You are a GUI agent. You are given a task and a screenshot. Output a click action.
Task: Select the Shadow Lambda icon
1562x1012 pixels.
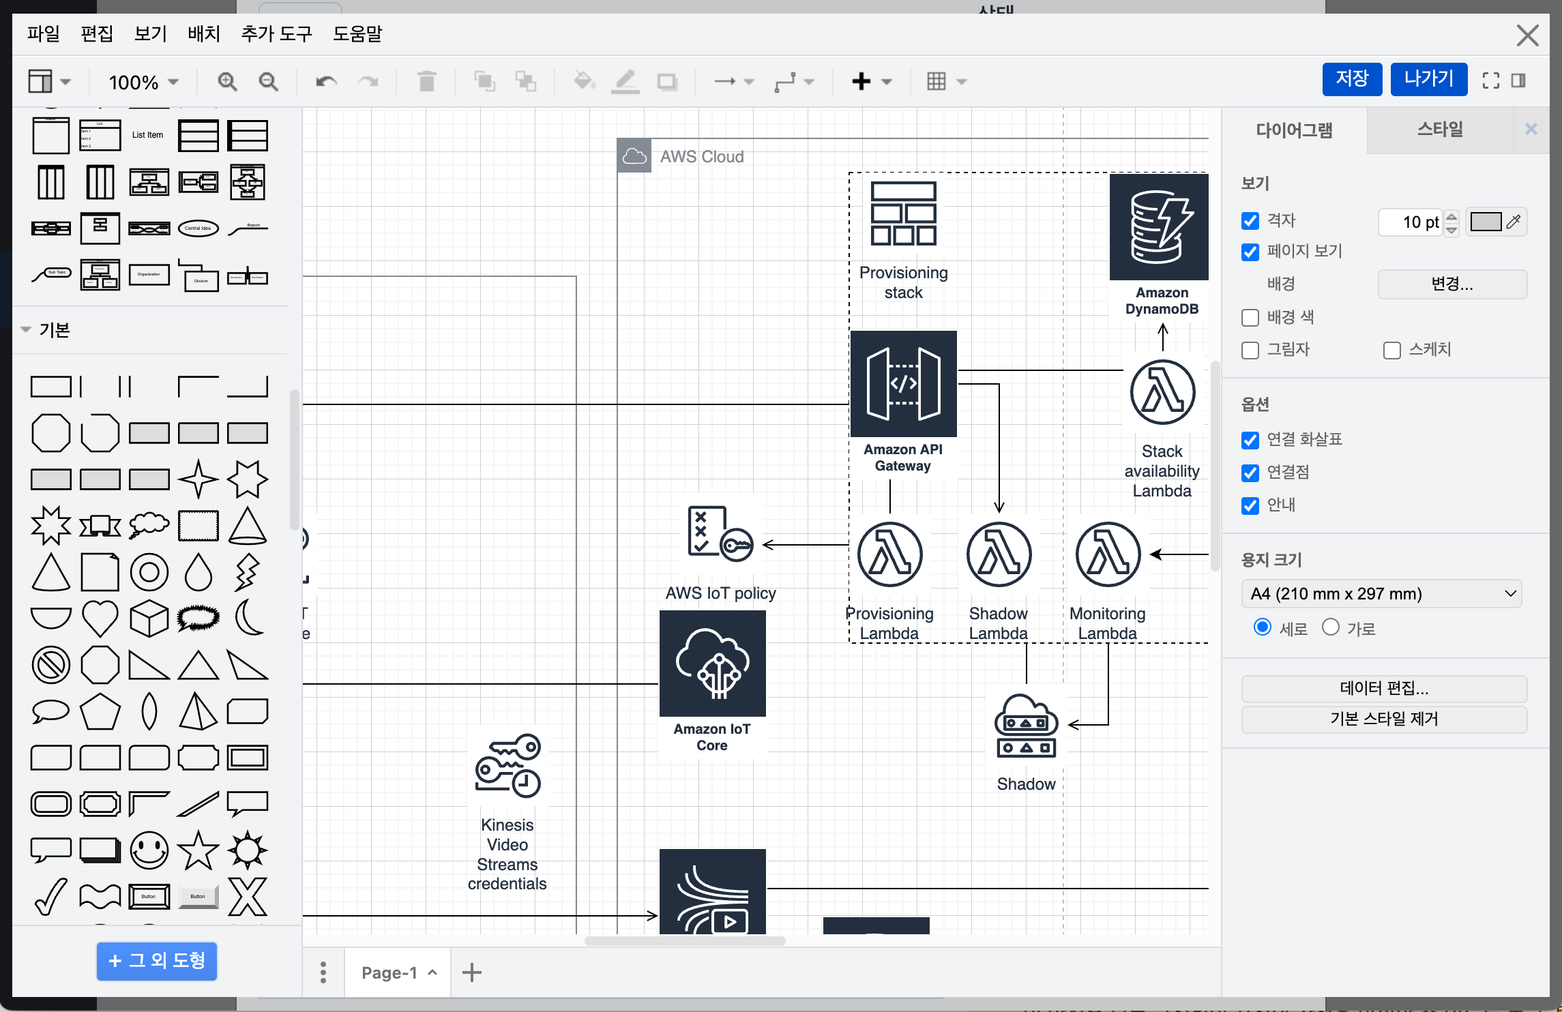point(999,554)
